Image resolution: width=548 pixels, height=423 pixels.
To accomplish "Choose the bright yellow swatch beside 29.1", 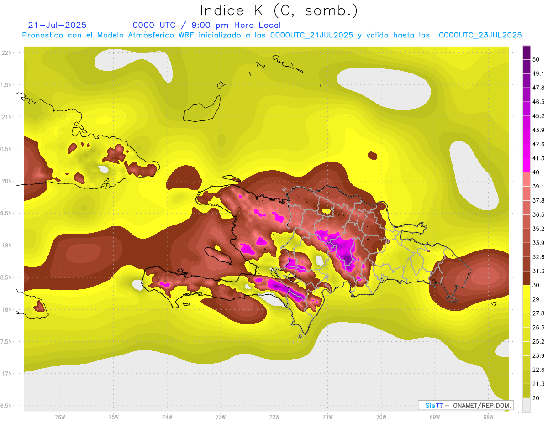I will (x=527, y=292).
